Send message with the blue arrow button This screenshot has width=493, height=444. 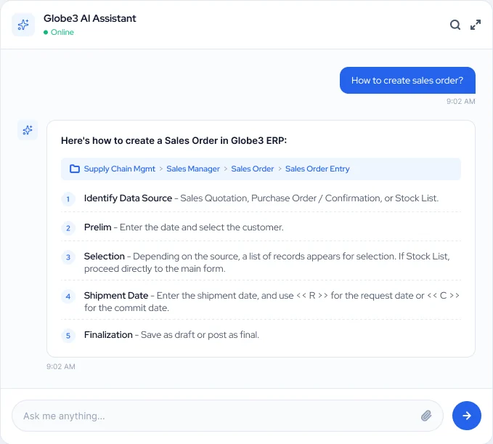click(x=467, y=416)
